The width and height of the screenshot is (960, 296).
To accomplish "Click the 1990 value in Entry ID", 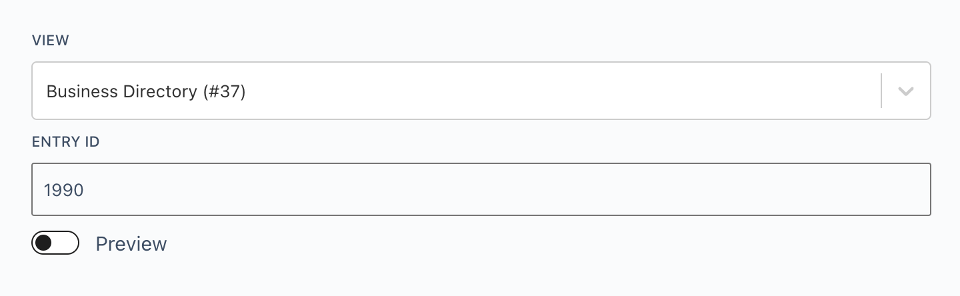I will (x=63, y=191).
